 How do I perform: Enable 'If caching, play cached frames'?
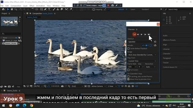[x=128, y=76]
